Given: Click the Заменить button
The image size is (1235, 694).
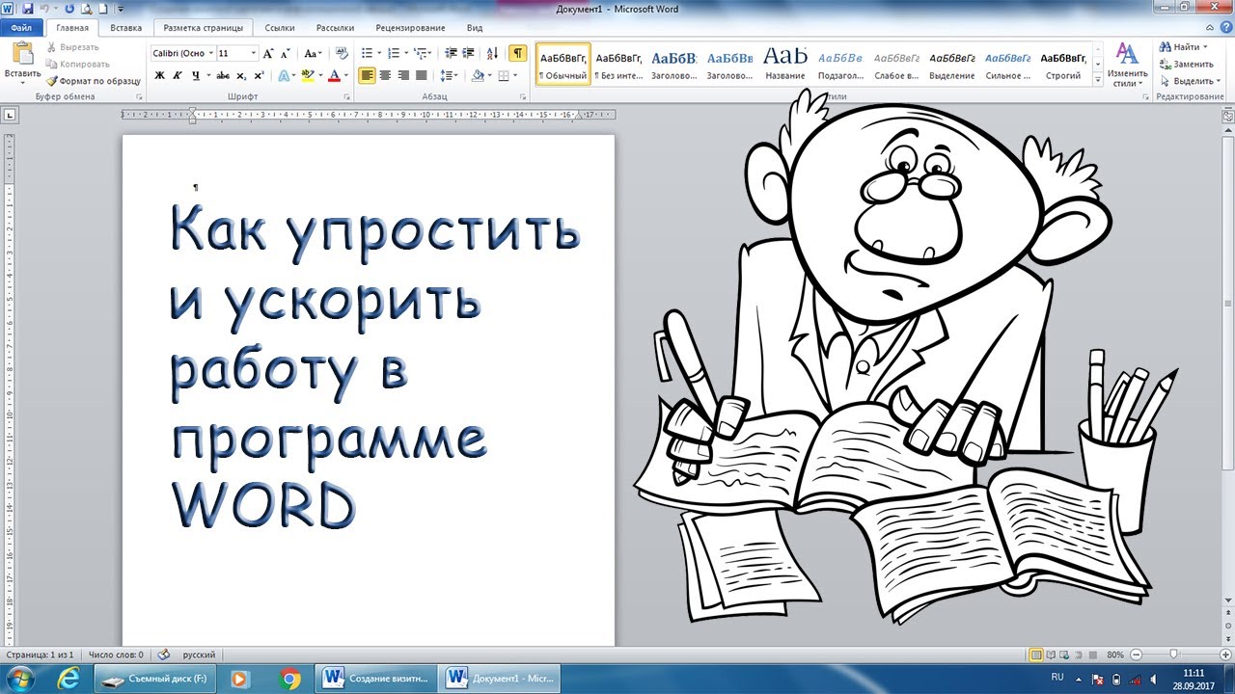Looking at the screenshot, I should pos(1186,64).
